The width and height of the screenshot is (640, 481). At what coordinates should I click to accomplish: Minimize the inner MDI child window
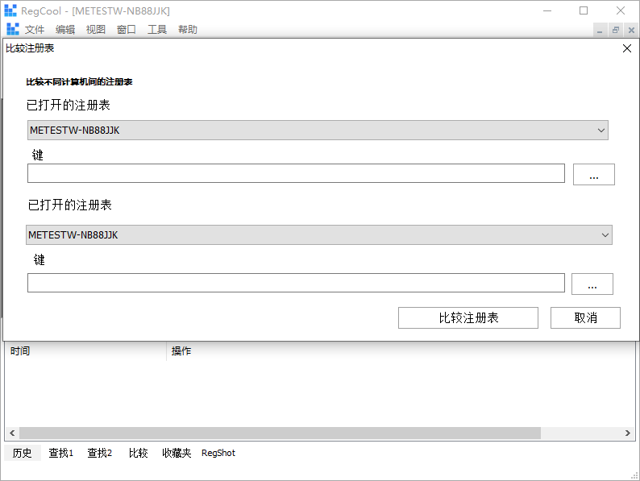600,30
